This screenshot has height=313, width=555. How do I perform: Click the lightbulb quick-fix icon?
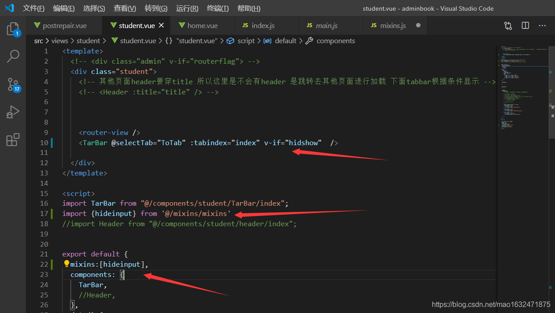coord(66,264)
